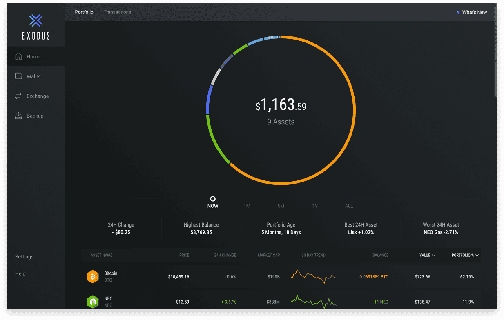
Task: Open the Home section via its house icon
Action: tap(18, 56)
